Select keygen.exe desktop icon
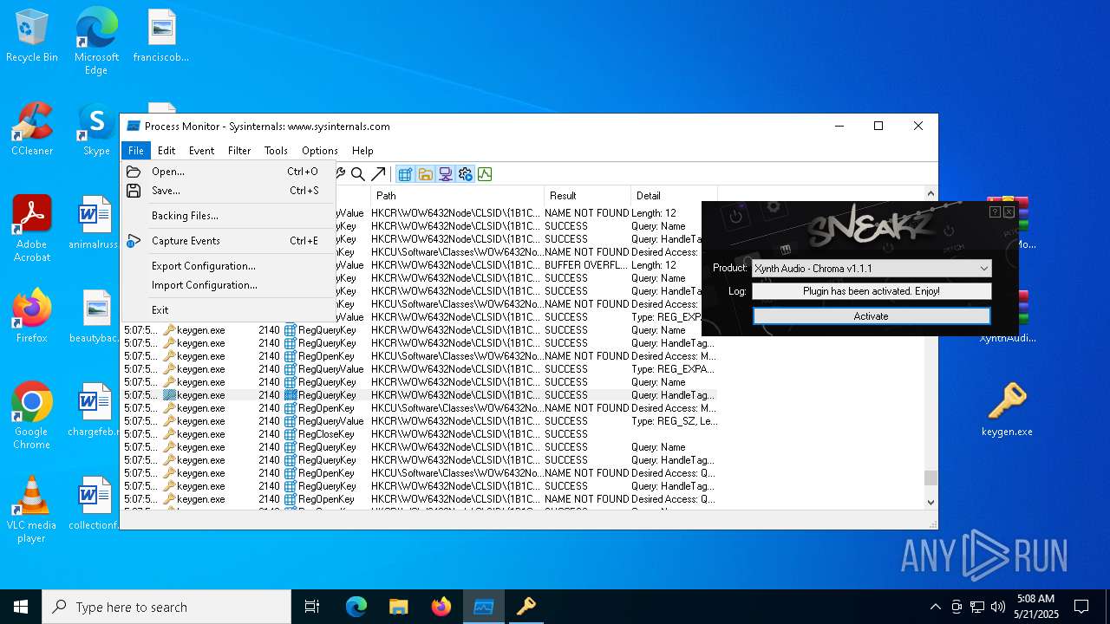The image size is (1110, 624). coord(1007,411)
